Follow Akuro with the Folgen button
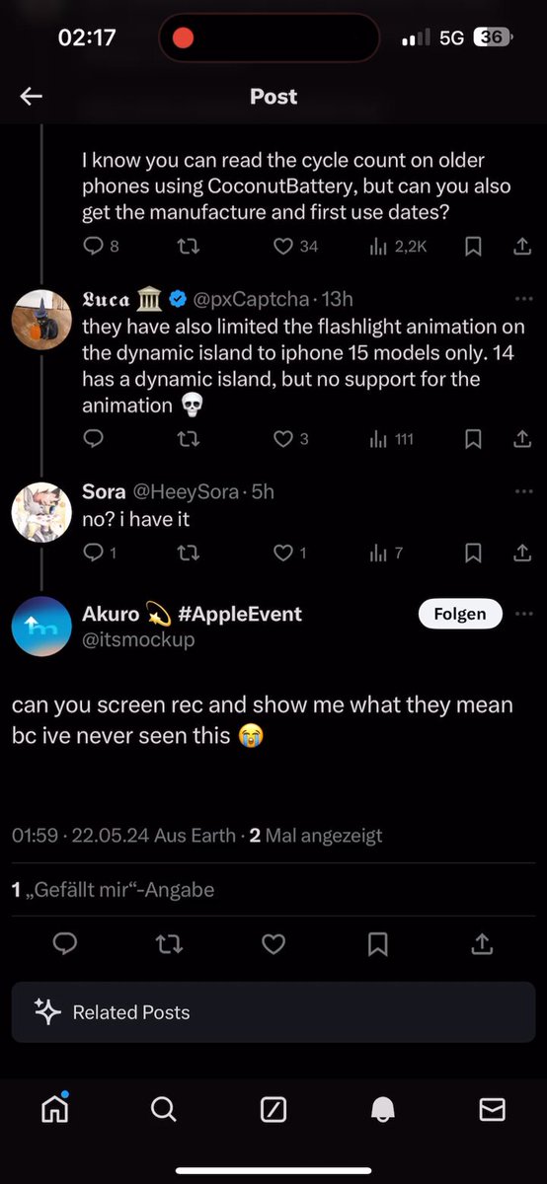The image size is (547, 1184). click(x=460, y=614)
